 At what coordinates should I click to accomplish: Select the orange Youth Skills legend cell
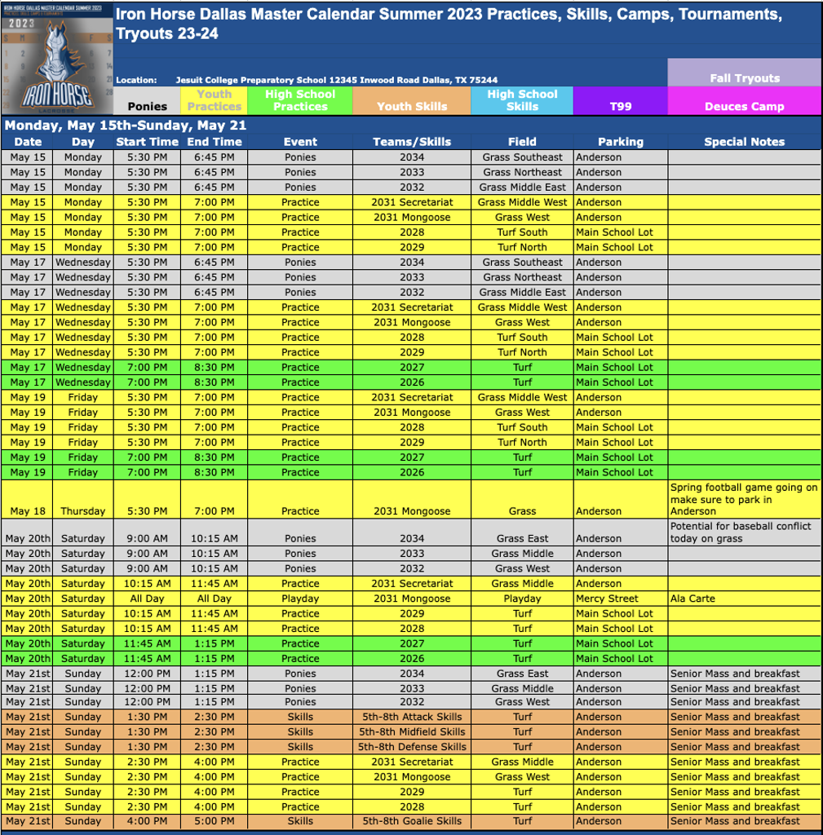click(412, 106)
